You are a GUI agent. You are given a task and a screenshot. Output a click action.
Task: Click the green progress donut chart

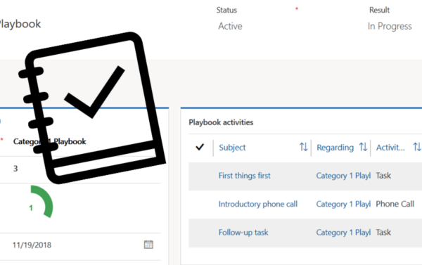point(41,202)
